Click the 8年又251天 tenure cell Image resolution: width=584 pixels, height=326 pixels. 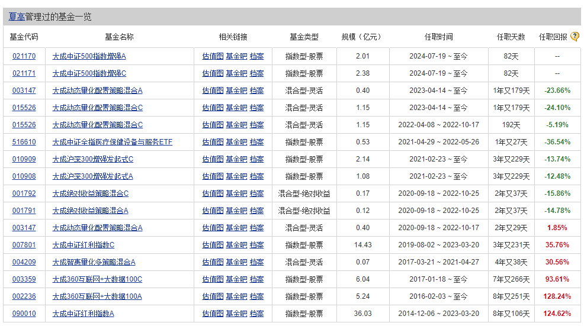(x=511, y=296)
